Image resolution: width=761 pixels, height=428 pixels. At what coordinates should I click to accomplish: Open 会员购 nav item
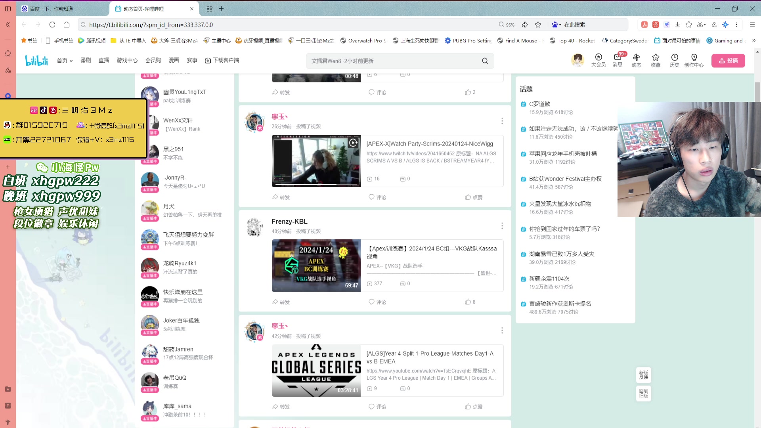[153, 60]
